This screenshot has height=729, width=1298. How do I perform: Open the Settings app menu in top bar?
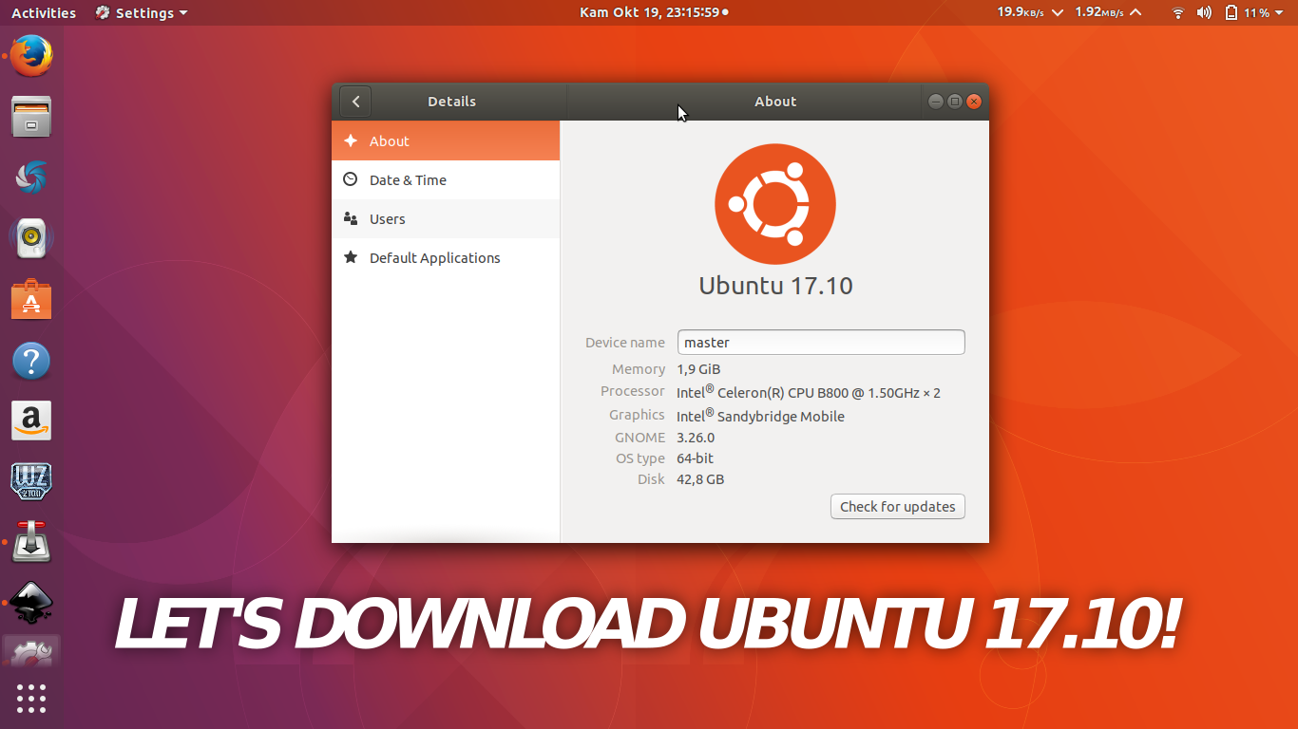pos(142,12)
